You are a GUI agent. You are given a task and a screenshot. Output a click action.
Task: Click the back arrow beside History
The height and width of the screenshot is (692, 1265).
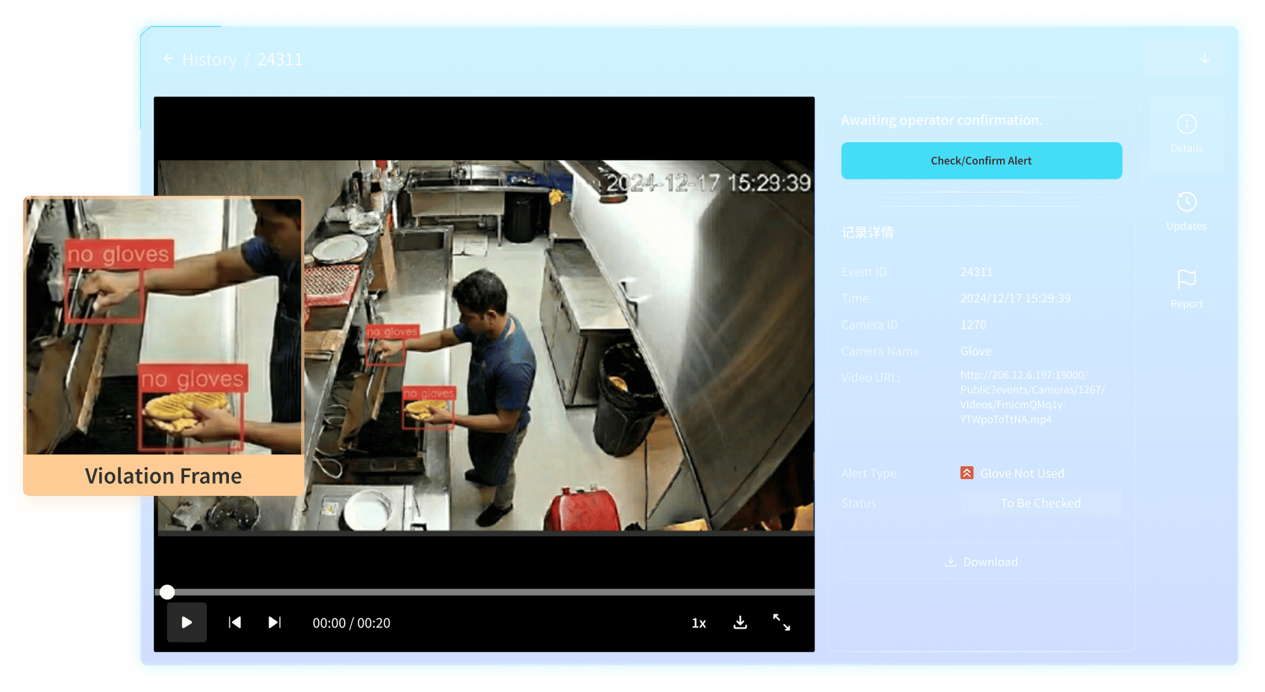coord(168,59)
